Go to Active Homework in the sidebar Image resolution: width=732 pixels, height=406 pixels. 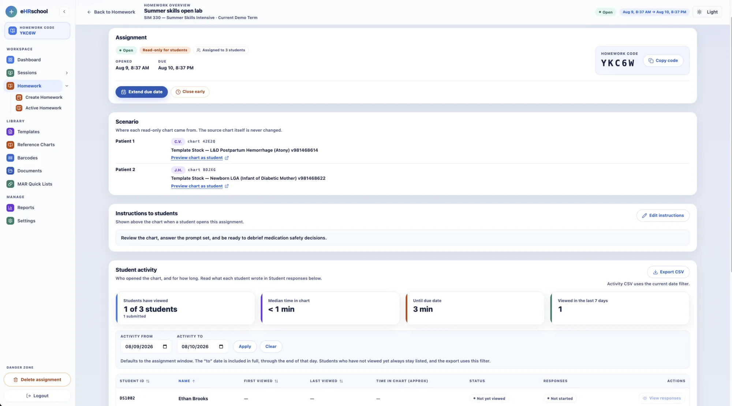pyautogui.click(x=39, y=108)
